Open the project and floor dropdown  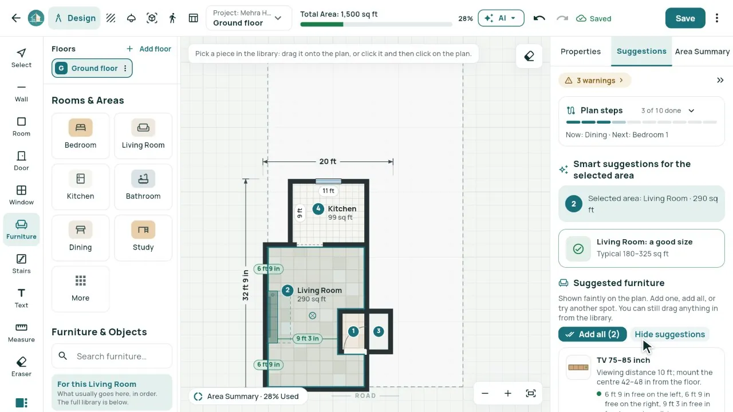pos(249,18)
